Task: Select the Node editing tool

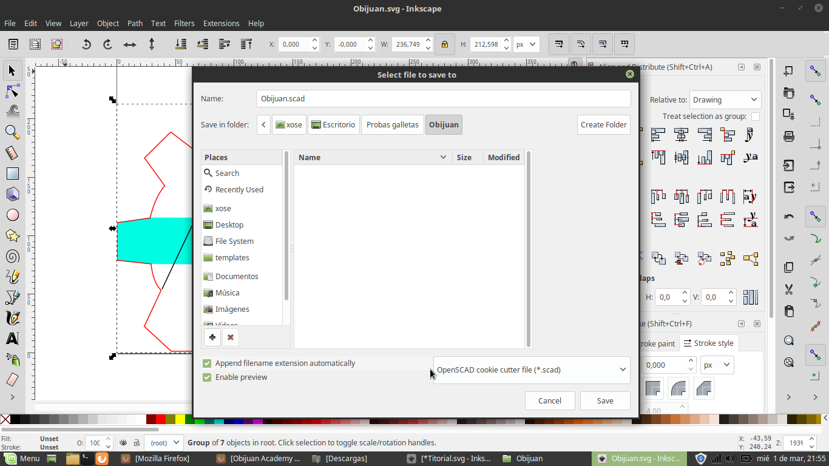Action: tap(12, 92)
